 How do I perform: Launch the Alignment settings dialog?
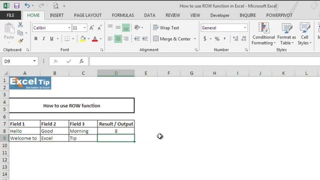tap(196, 50)
